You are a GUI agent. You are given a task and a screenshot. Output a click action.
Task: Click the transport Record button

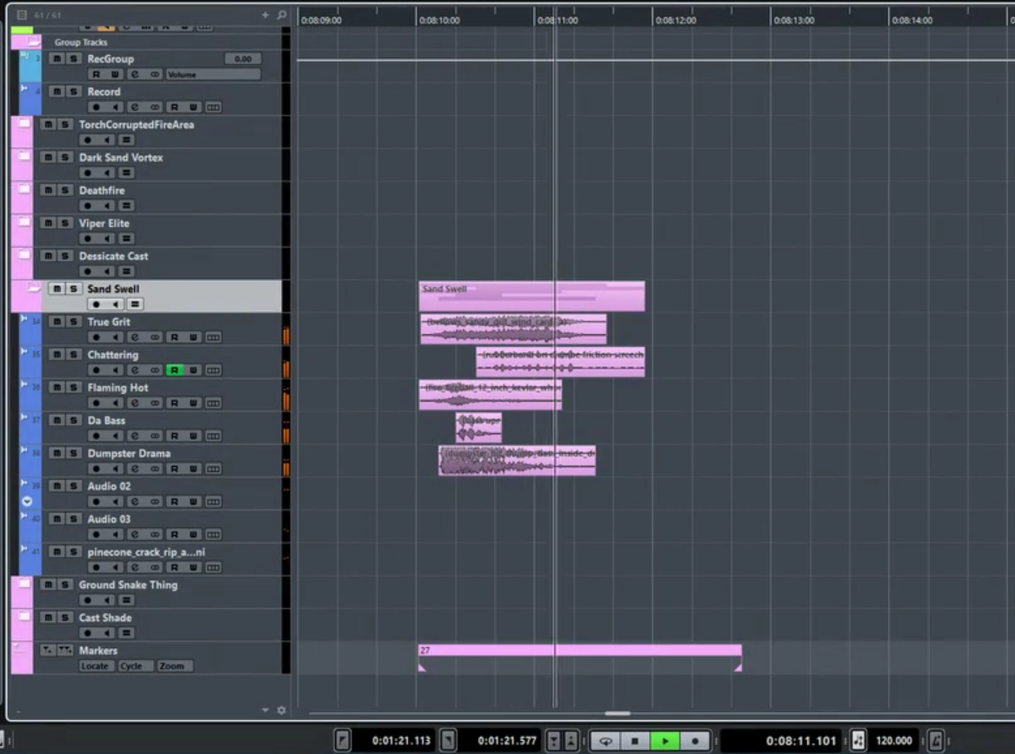pos(695,741)
